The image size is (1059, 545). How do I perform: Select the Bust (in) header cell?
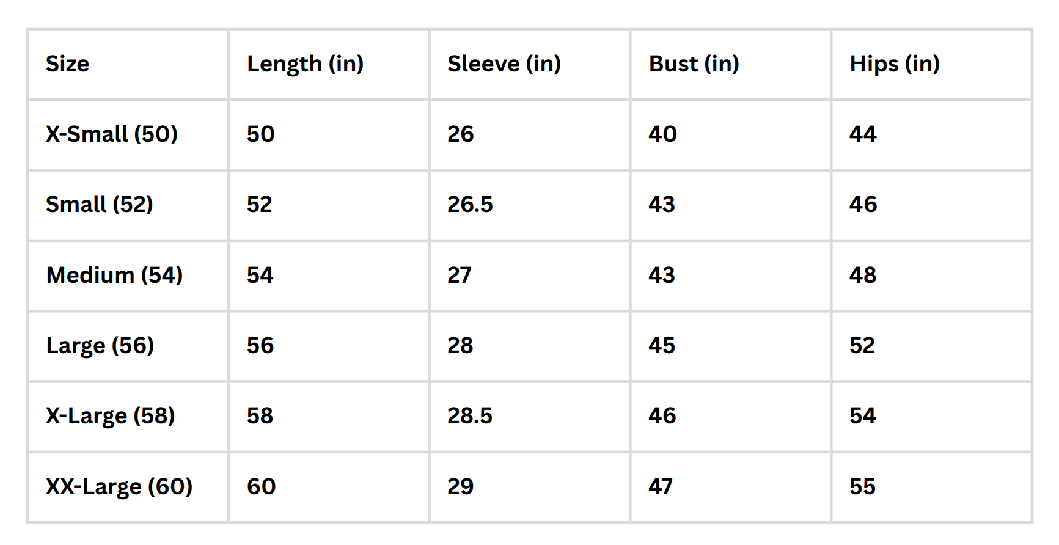694,64
